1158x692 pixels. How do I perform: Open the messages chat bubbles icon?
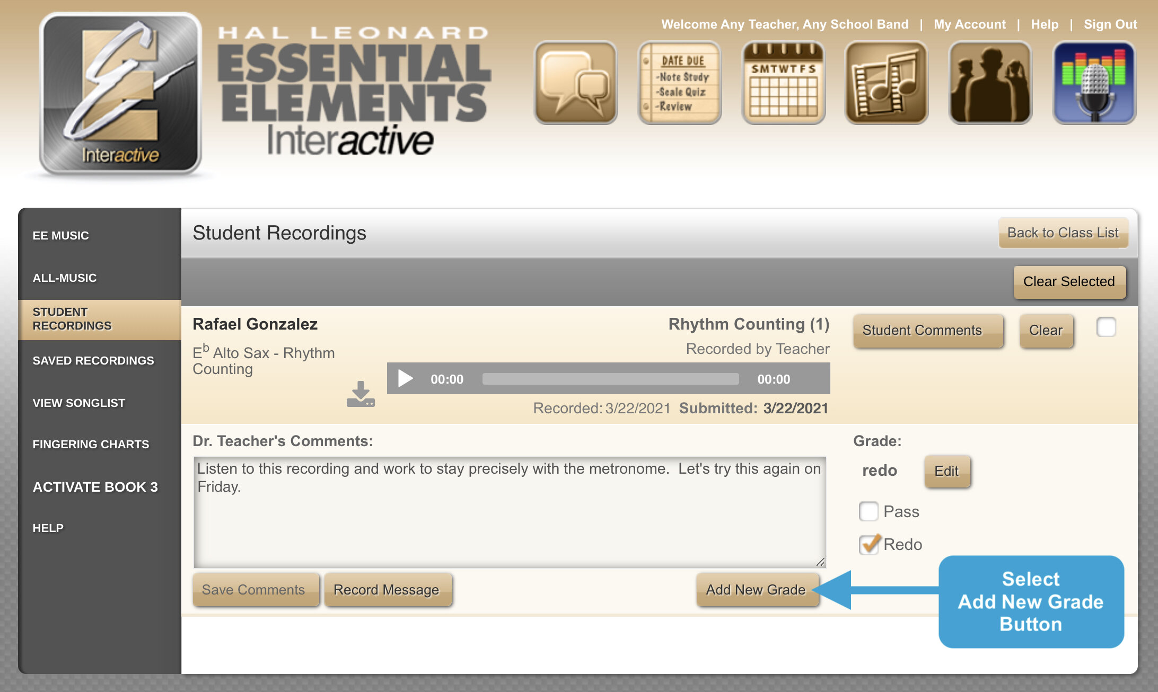tap(575, 83)
